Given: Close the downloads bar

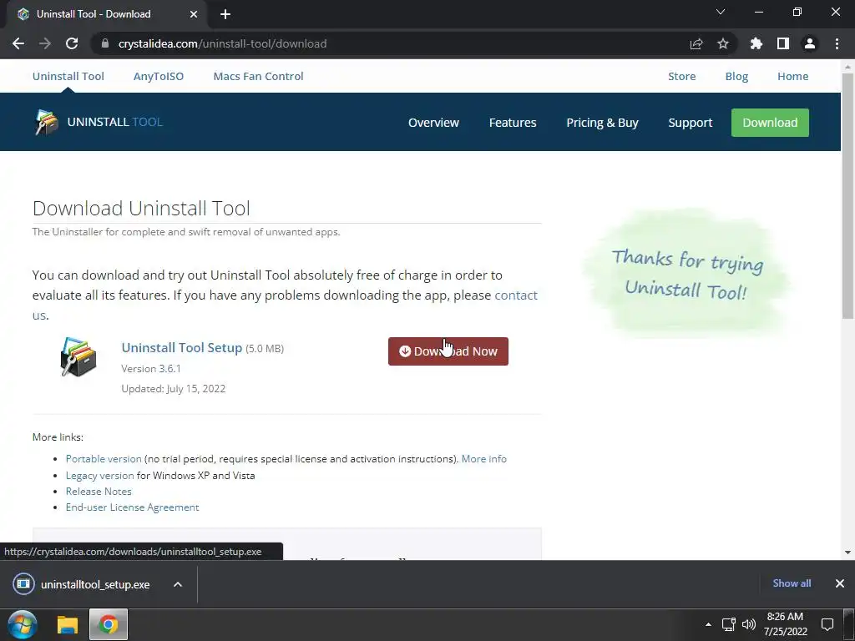Looking at the screenshot, I should pyautogui.click(x=840, y=583).
